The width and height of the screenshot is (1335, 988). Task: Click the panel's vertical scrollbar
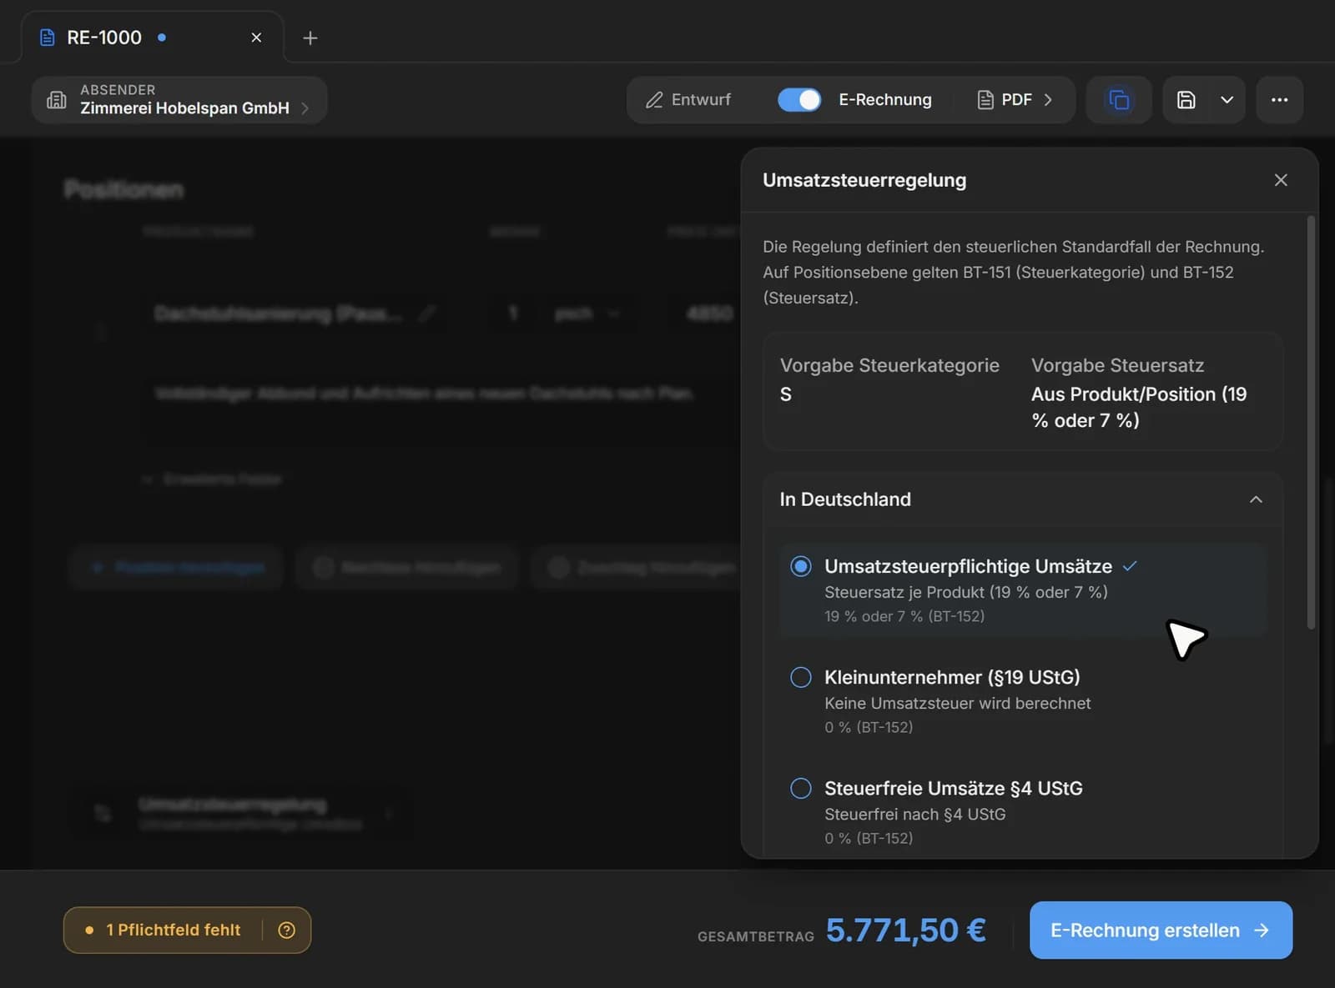pos(1311,423)
